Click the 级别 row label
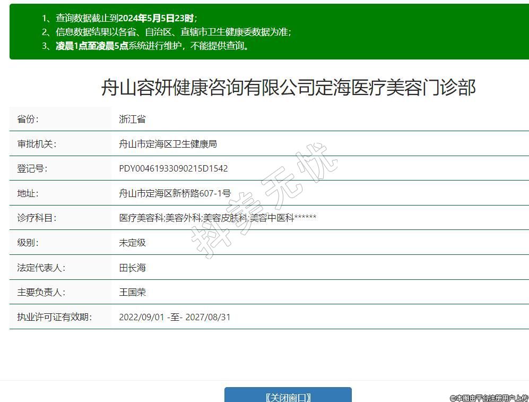This screenshot has height=402, width=529. pos(28,243)
